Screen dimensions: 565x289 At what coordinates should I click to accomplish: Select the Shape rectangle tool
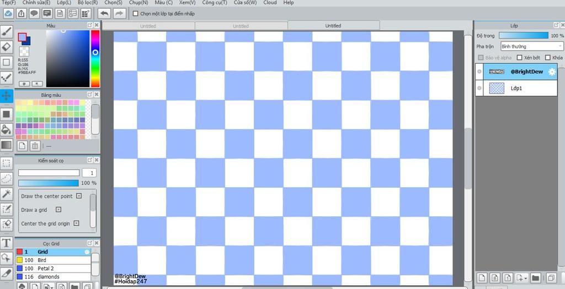pyautogui.click(x=6, y=62)
